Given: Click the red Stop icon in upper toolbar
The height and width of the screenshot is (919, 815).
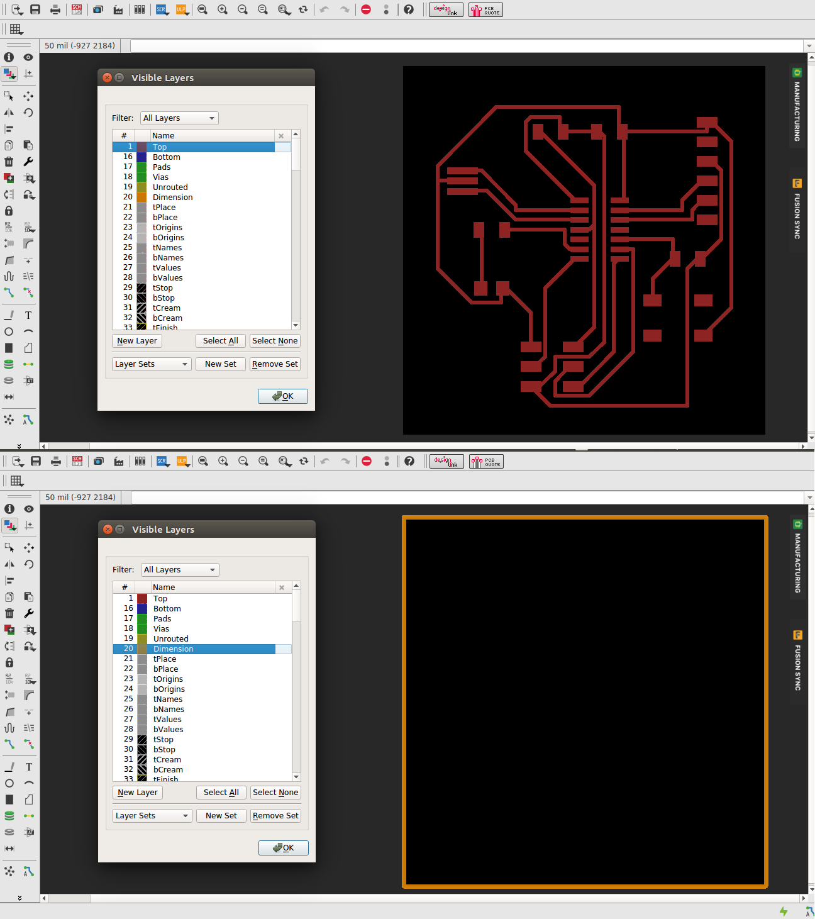Looking at the screenshot, I should (366, 9).
